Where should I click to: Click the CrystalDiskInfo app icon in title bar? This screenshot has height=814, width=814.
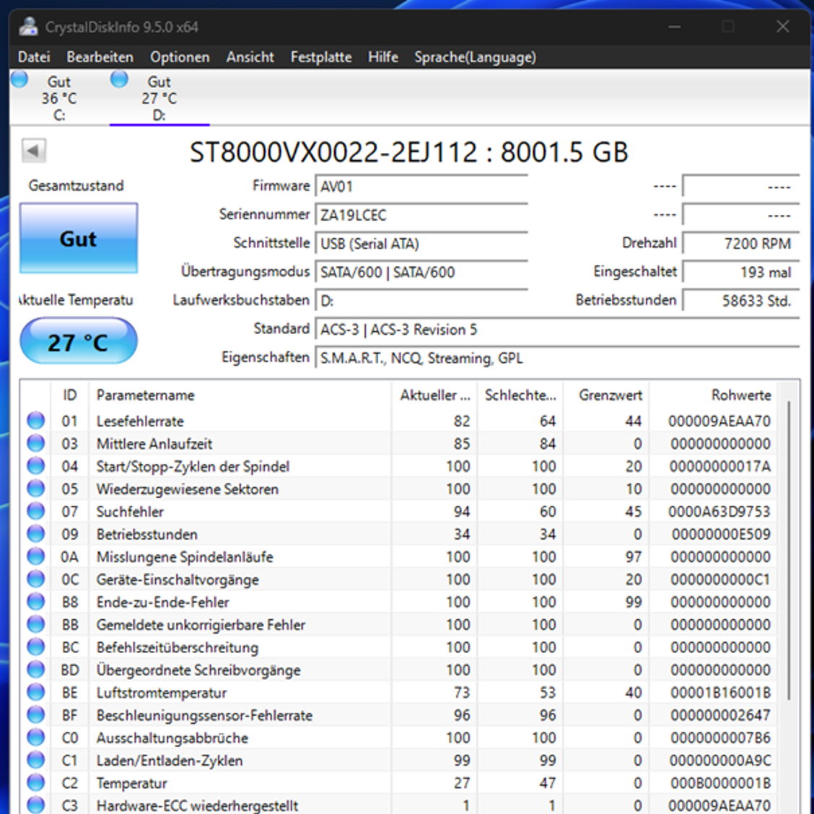[28, 27]
